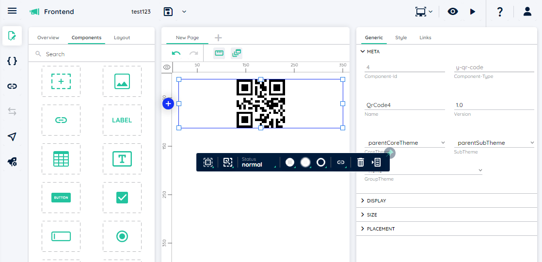Click the preview eye icon in the top bar
The image size is (542, 262).
click(453, 12)
